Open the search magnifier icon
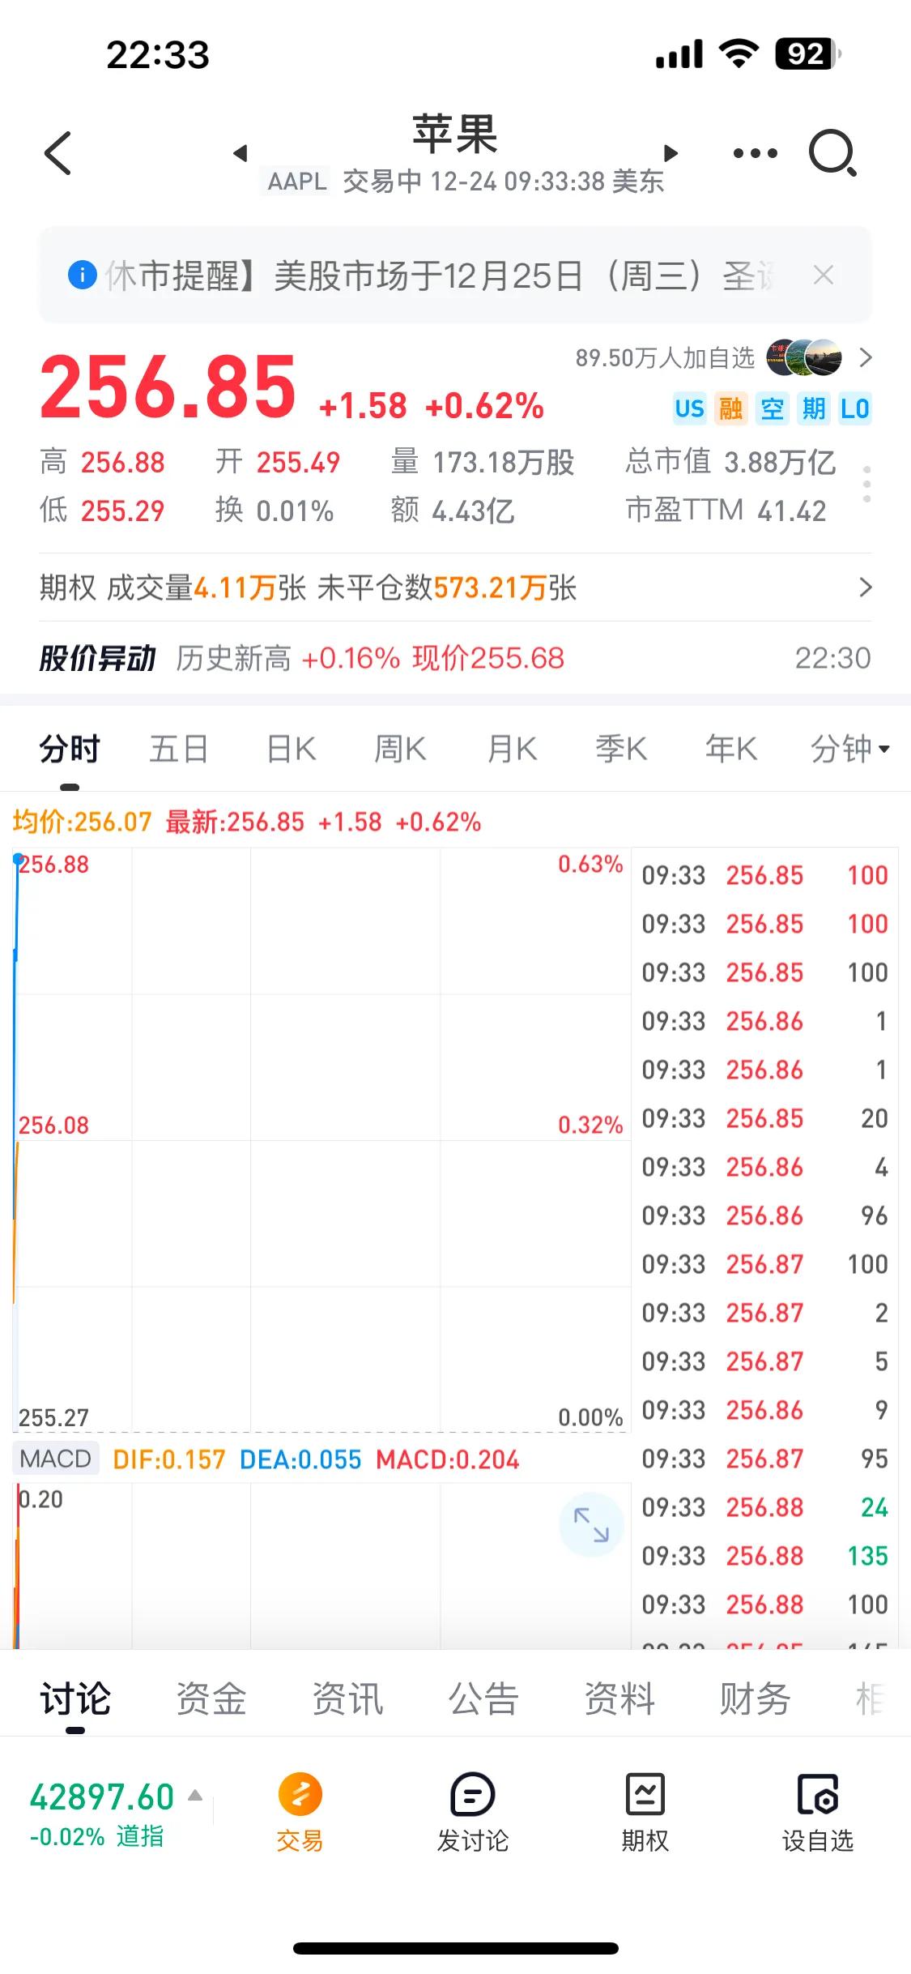The image size is (911, 1974). (832, 152)
